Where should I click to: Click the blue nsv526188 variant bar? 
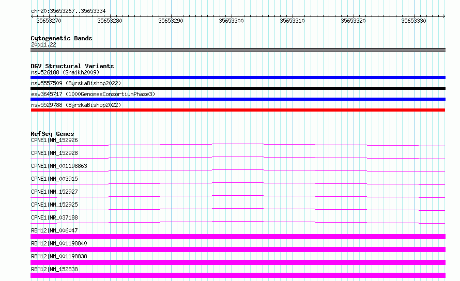coord(238,77)
